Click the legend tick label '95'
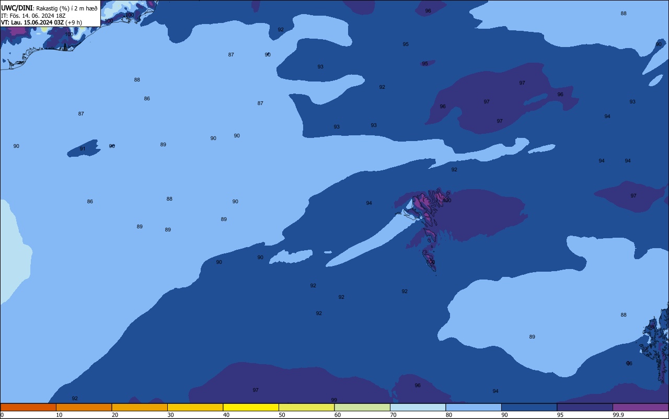This screenshot has width=669, height=419. click(x=560, y=415)
